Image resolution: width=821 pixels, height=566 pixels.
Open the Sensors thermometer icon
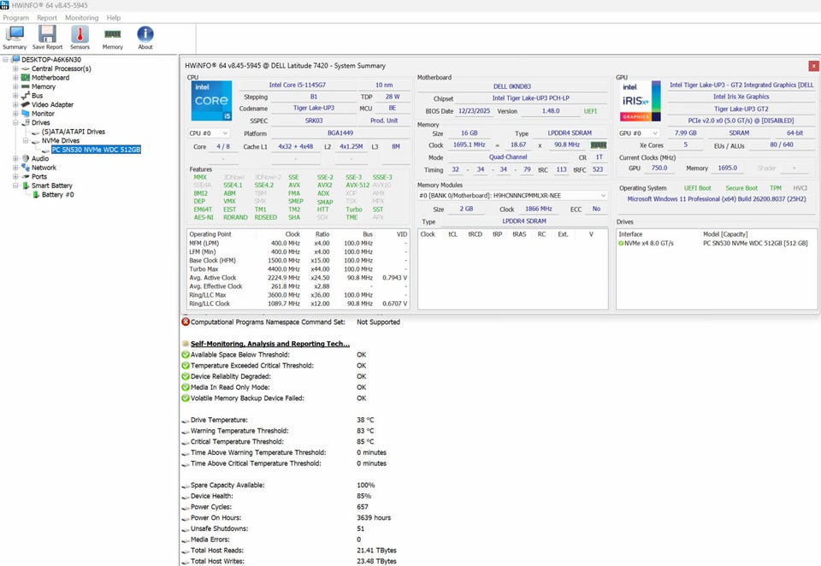(x=80, y=37)
